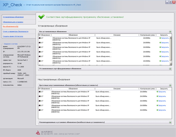176x137 pixels.
Task: Click the "C:\WINDOWS" folder value
Action: [22, 82]
